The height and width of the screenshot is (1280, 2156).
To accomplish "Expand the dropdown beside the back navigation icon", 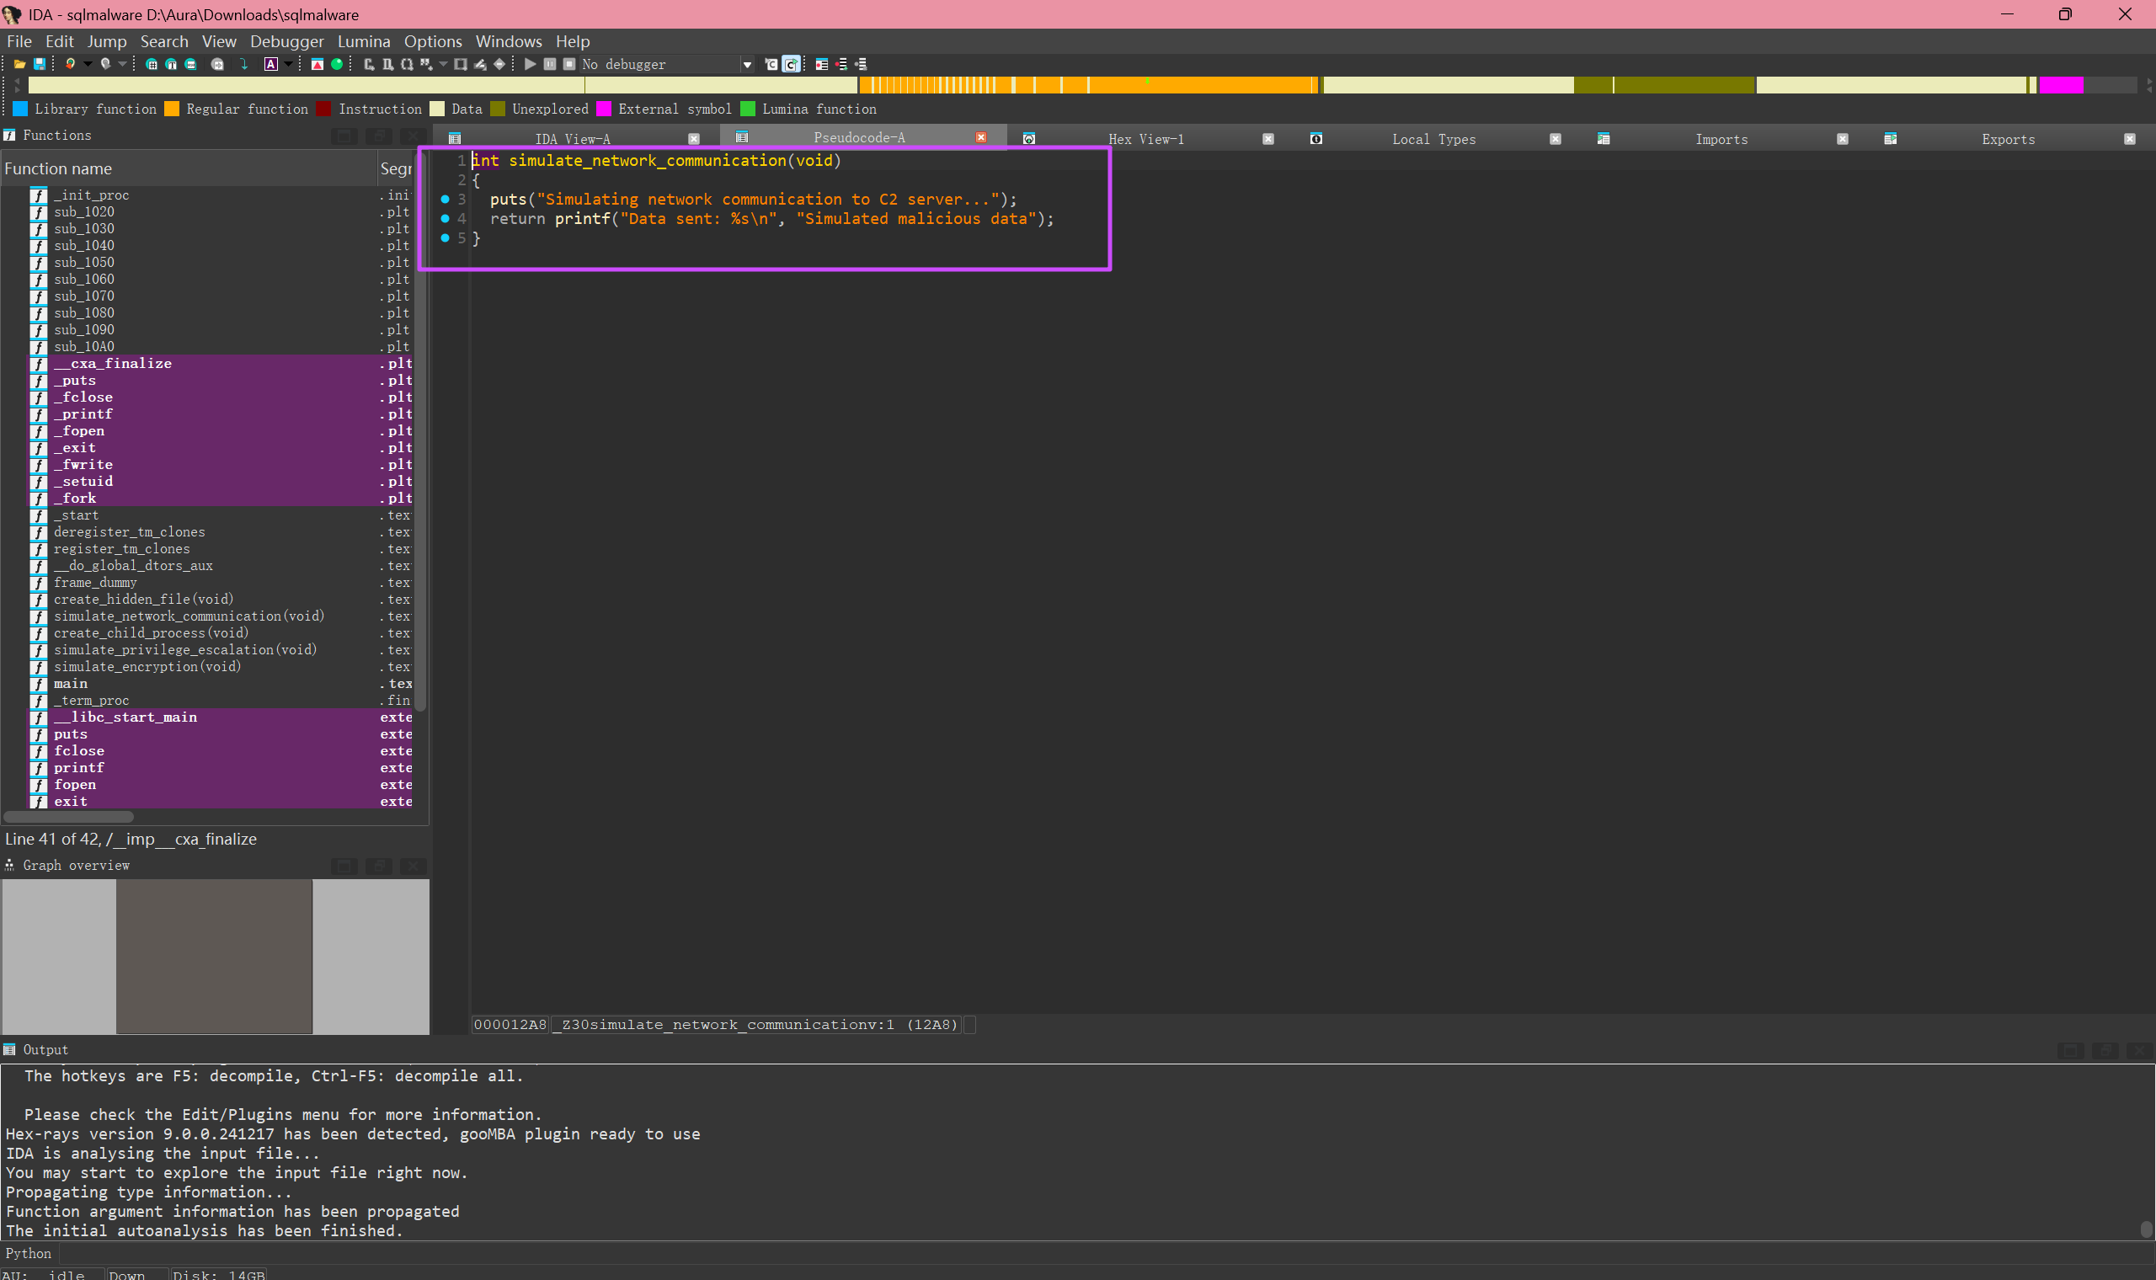I will point(88,64).
